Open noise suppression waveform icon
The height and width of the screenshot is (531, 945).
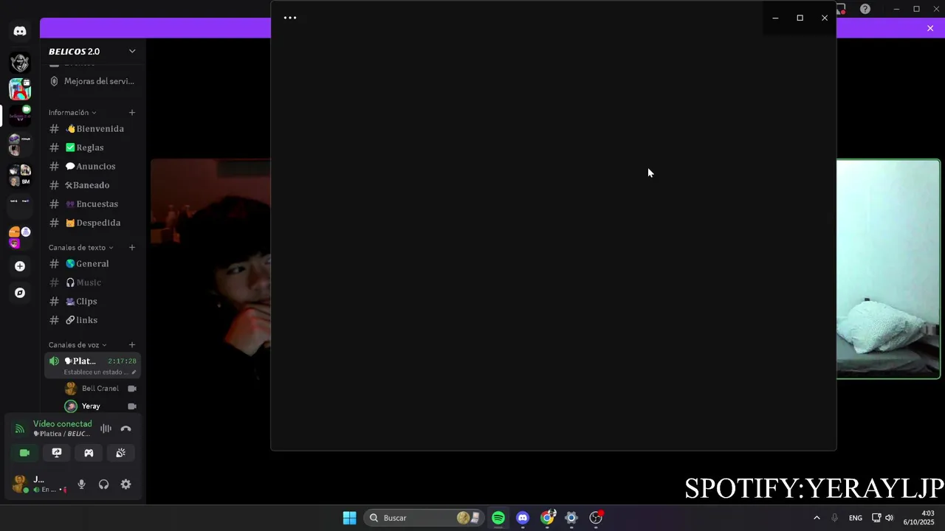(x=106, y=428)
